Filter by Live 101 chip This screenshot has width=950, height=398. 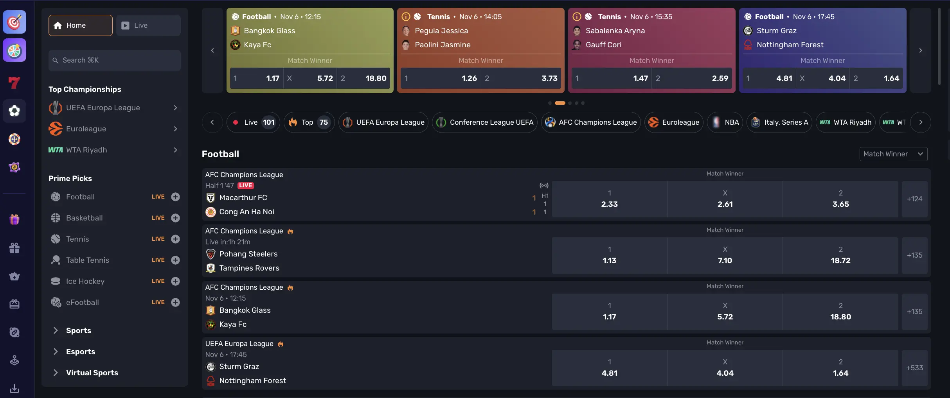click(253, 122)
